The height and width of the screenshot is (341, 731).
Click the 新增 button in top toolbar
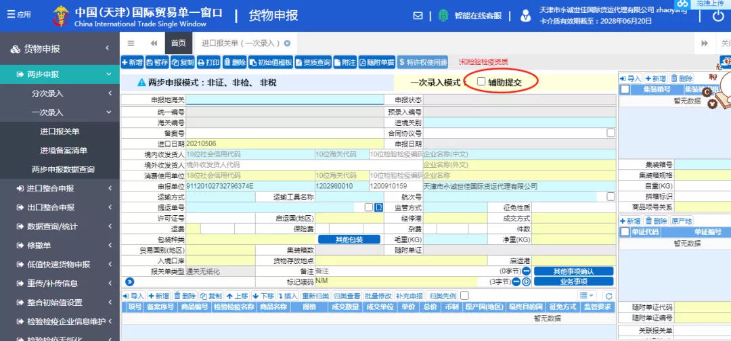pos(132,62)
